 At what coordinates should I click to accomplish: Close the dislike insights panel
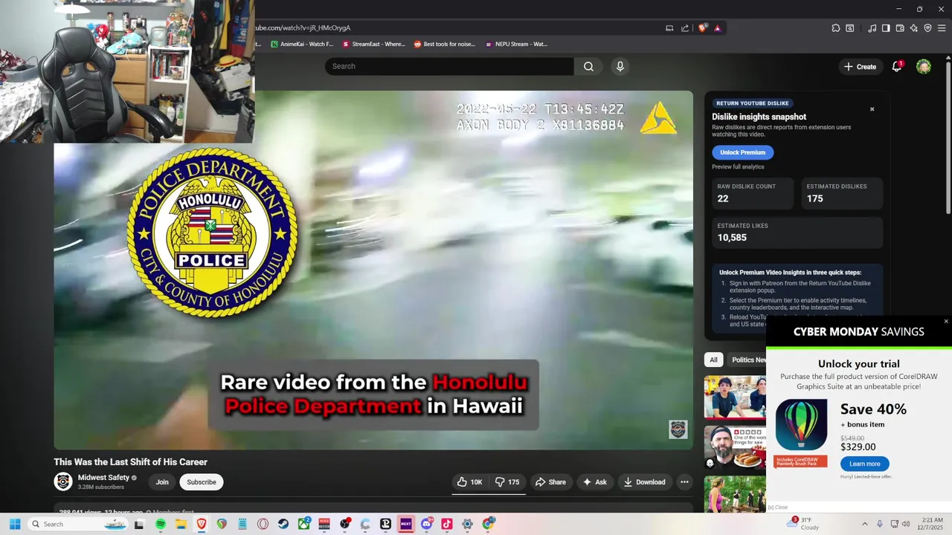coord(872,109)
